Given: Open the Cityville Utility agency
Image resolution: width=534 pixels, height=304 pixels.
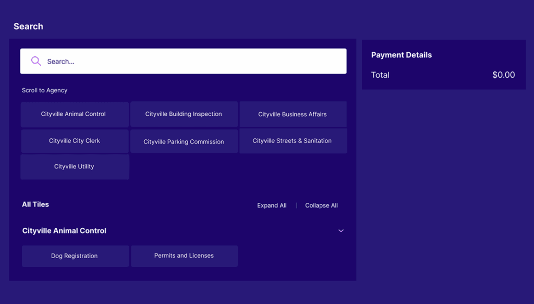Looking at the screenshot, I should 75,166.
